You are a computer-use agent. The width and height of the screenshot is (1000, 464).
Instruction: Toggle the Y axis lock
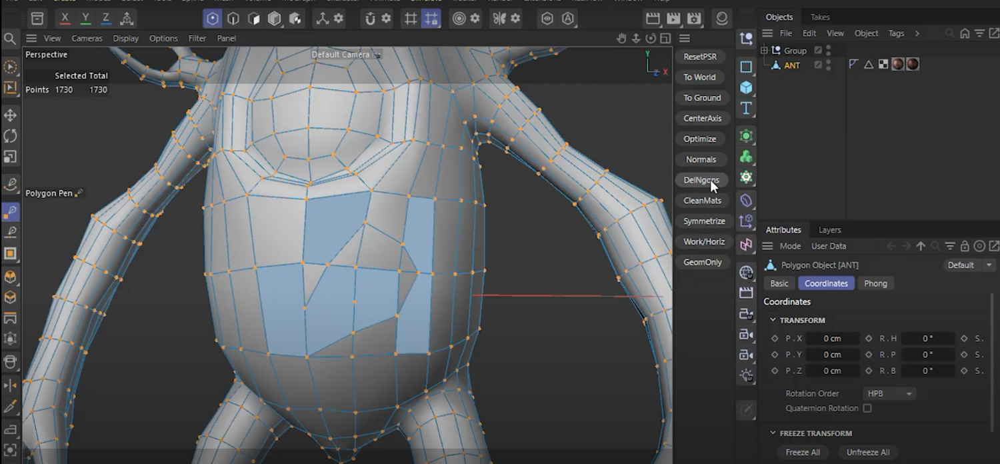pyautogui.click(x=85, y=19)
